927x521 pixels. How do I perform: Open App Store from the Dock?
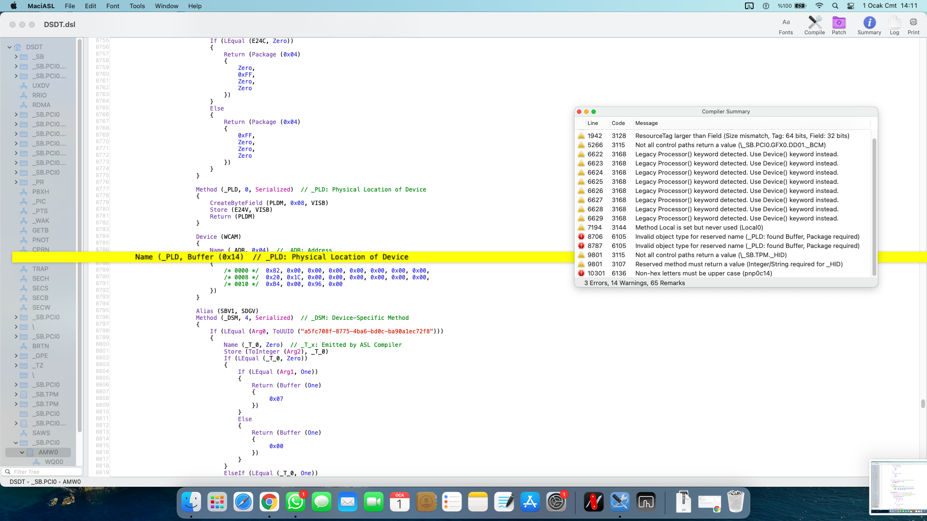(x=530, y=502)
